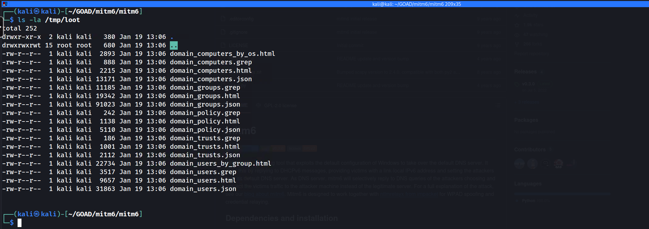Image resolution: width=649 pixels, height=229 pixels.
Task: Open the terminal grouping icon in title bar
Action: (x=5, y=4)
